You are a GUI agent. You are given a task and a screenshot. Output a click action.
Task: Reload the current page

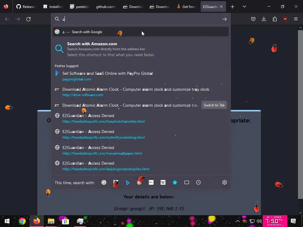(28, 19)
